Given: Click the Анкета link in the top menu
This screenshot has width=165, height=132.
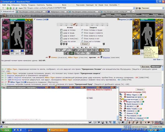Looking at the screenshot, I should pos(159,16).
